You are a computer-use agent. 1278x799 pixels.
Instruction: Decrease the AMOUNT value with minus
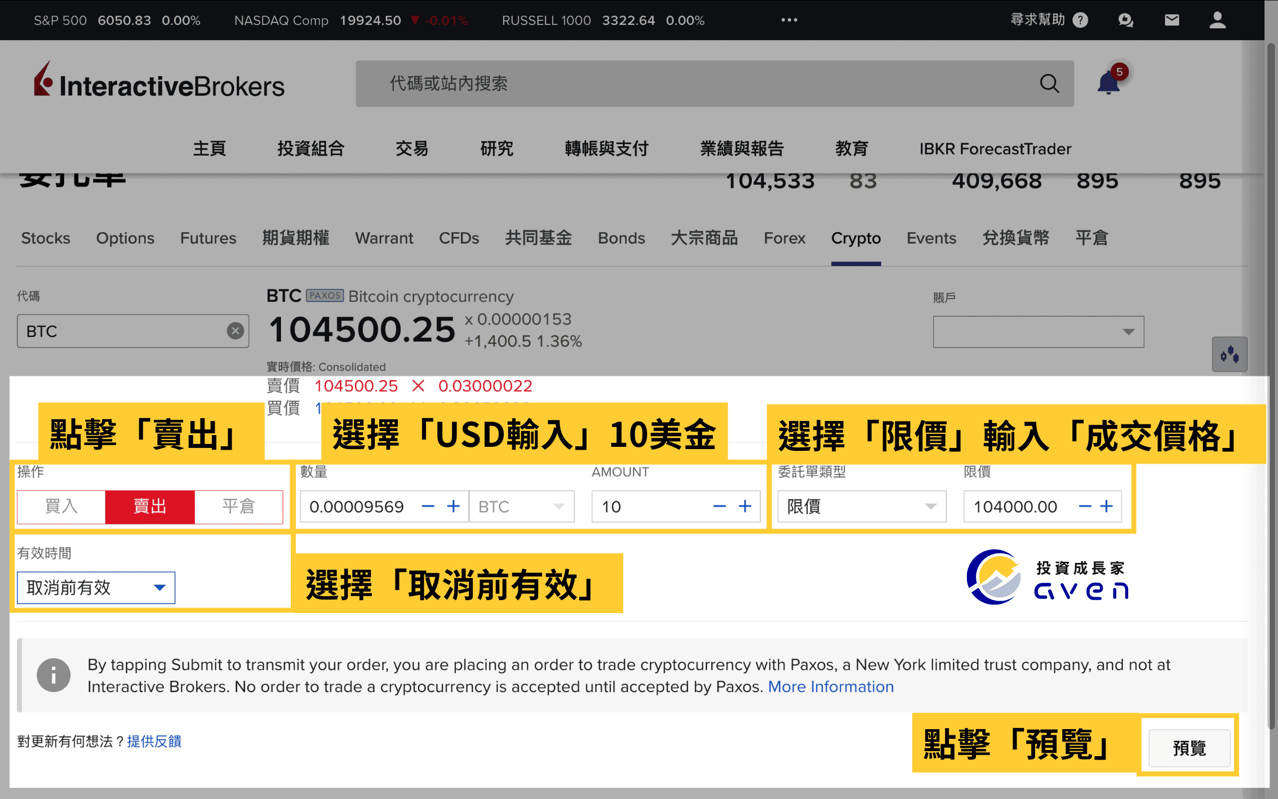click(719, 506)
